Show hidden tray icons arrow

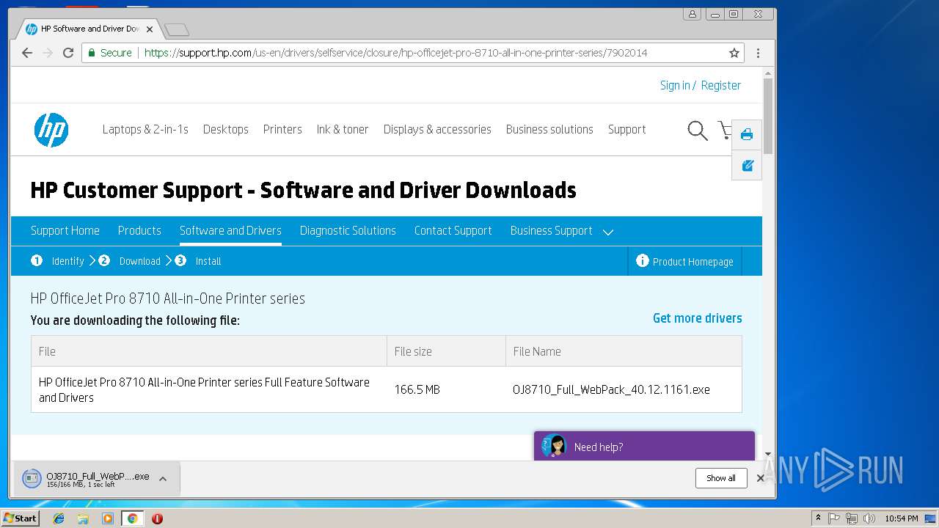pos(818,518)
